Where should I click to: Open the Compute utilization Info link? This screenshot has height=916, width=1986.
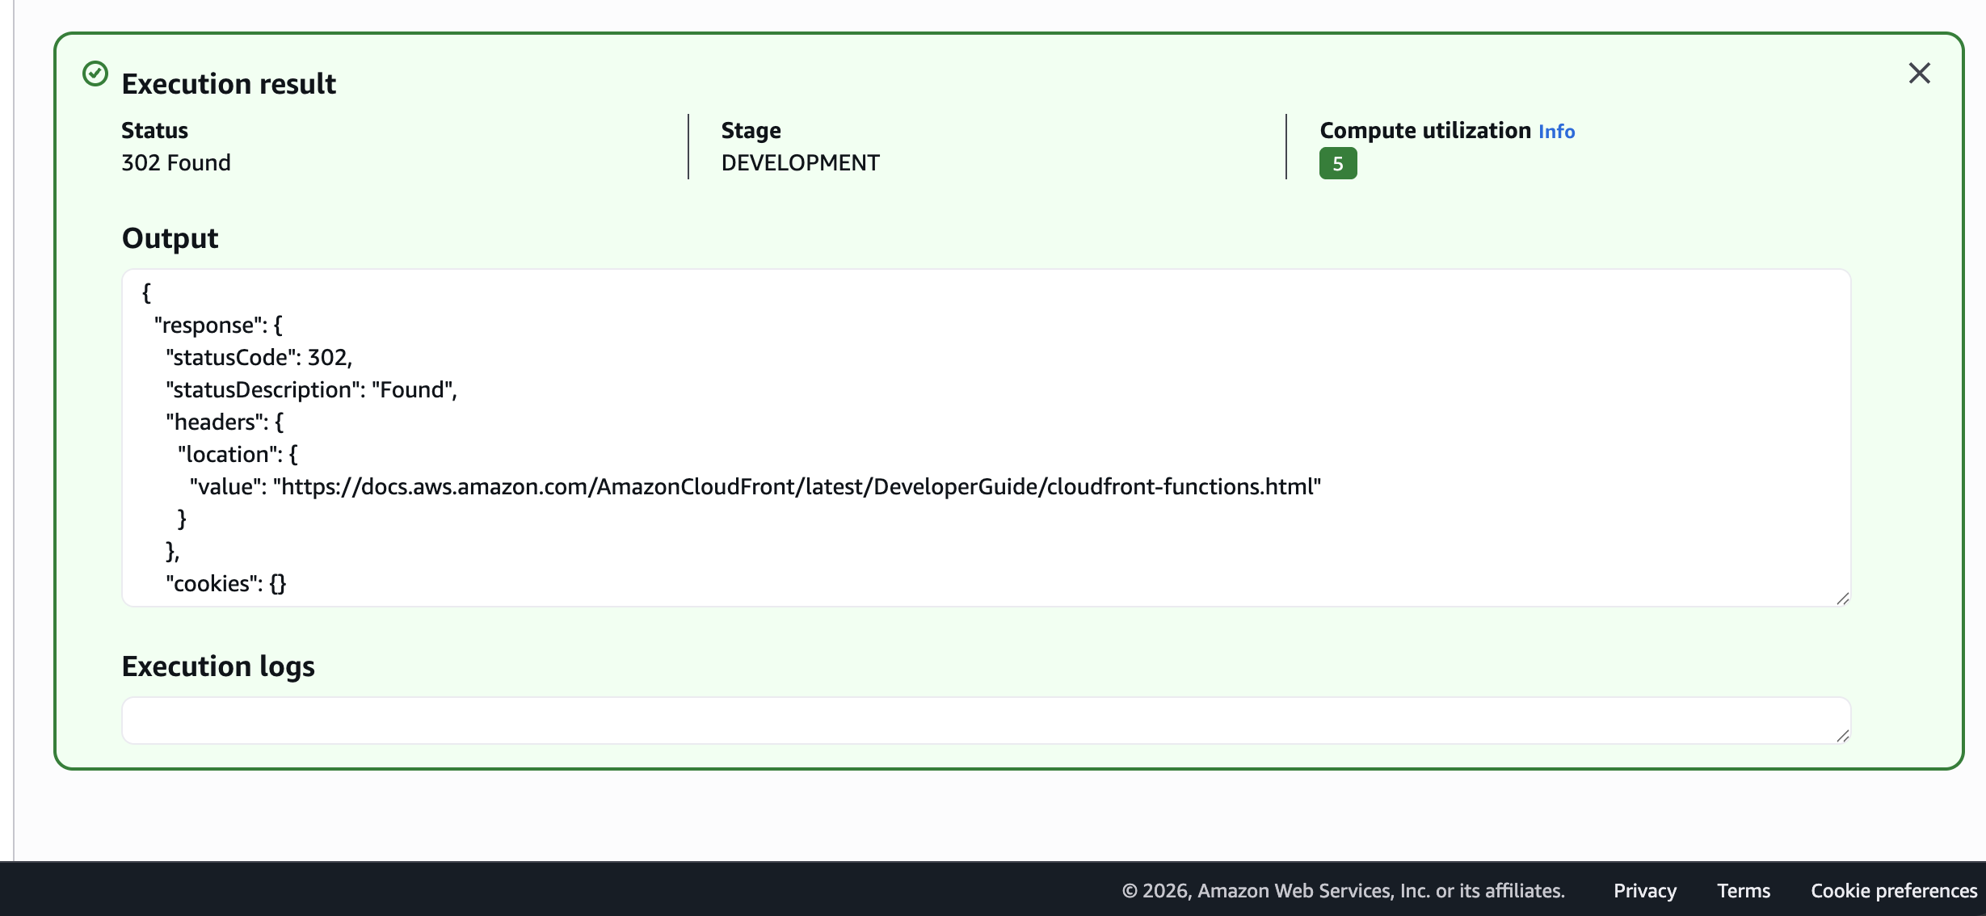click(1556, 132)
